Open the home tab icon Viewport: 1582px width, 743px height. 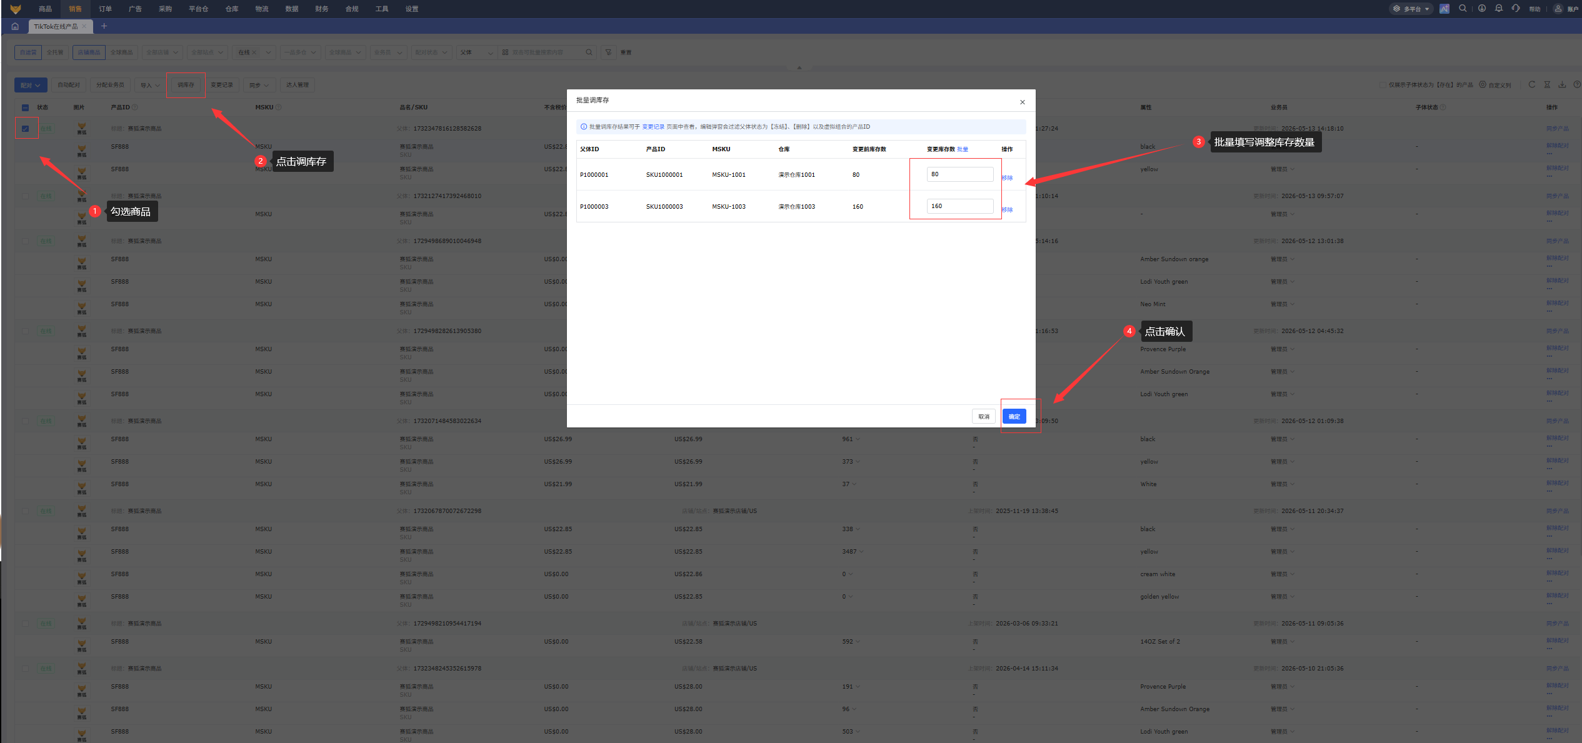tap(15, 26)
